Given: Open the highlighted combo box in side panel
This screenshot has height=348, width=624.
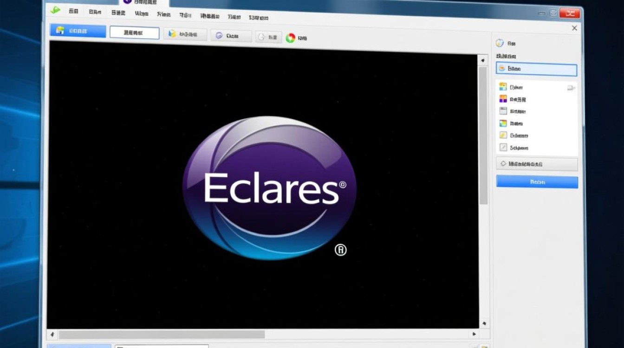Looking at the screenshot, I should point(536,69).
